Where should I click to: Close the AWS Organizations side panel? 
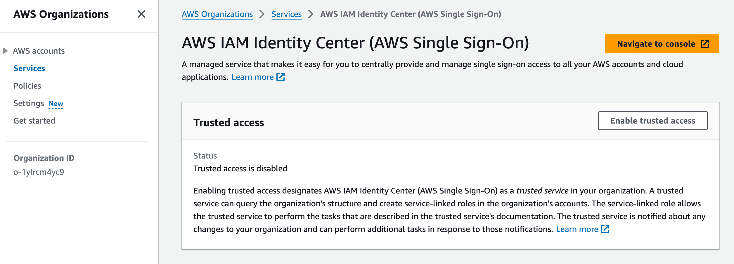pyautogui.click(x=141, y=14)
